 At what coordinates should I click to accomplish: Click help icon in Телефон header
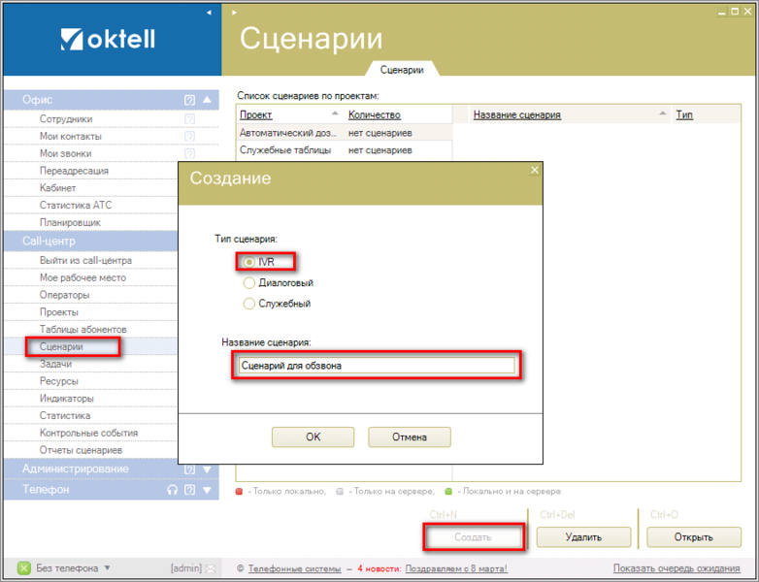[190, 490]
